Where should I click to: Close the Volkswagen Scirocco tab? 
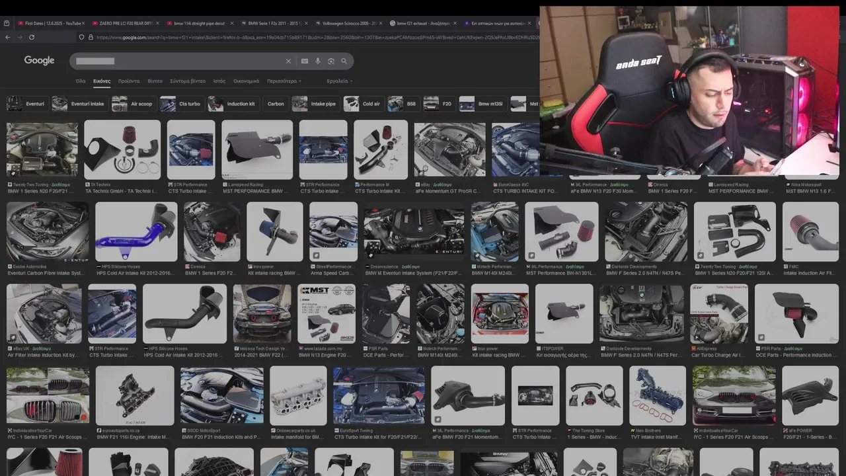[379, 23]
